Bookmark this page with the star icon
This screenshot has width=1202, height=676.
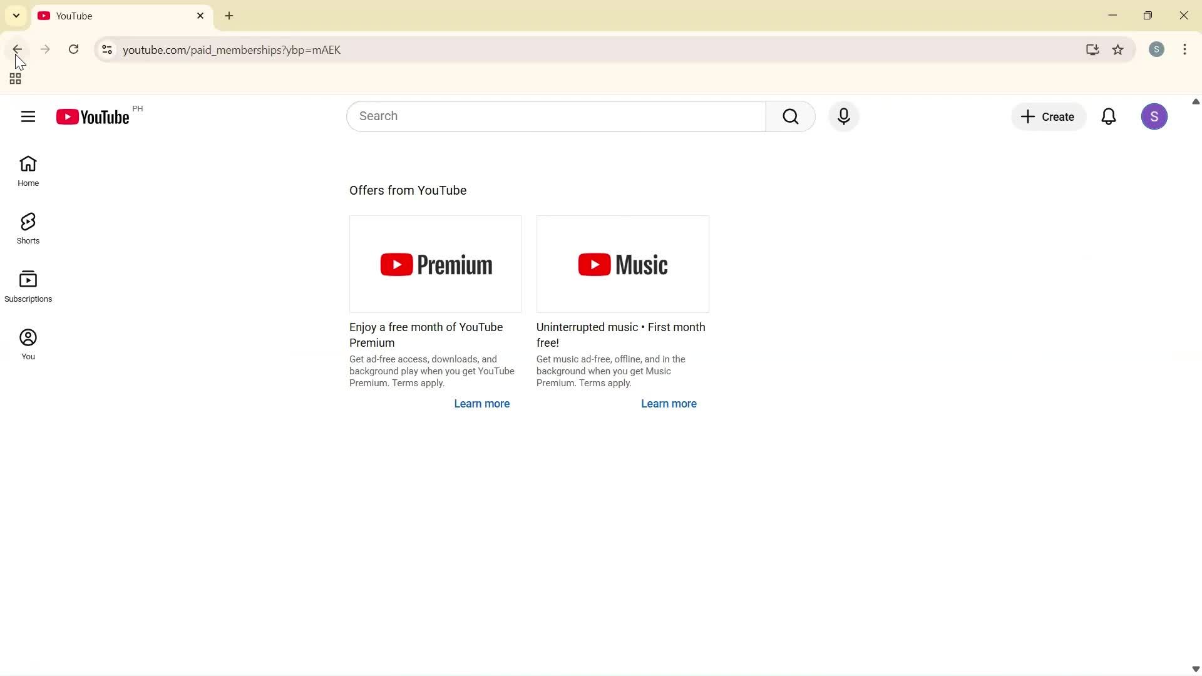click(x=1119, y=49)
